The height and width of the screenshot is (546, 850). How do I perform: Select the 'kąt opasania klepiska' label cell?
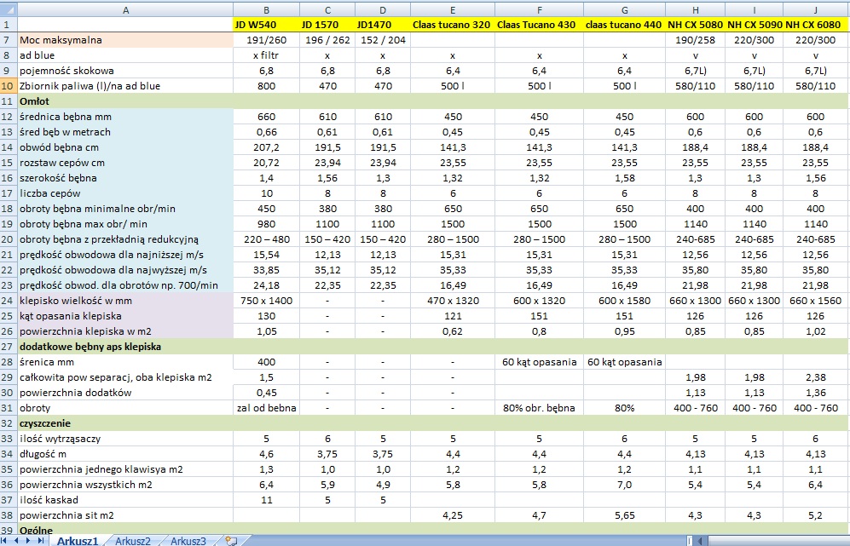pyautogui.click(x=126, y=316)
